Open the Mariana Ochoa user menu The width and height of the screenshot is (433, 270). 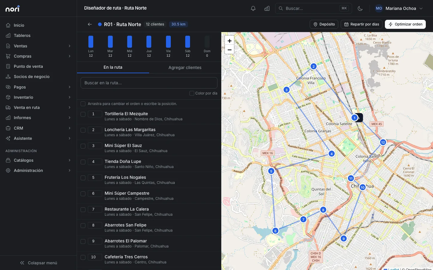click(399, 8)
